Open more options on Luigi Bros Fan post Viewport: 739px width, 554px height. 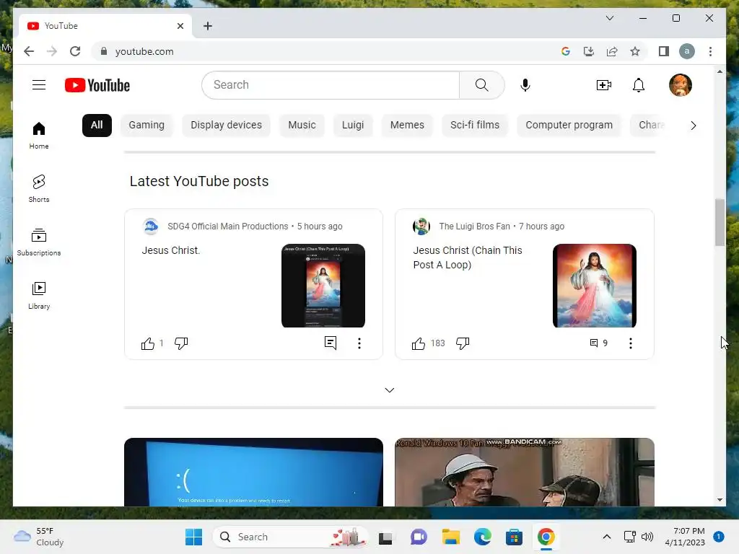click(x=631, y=343)
